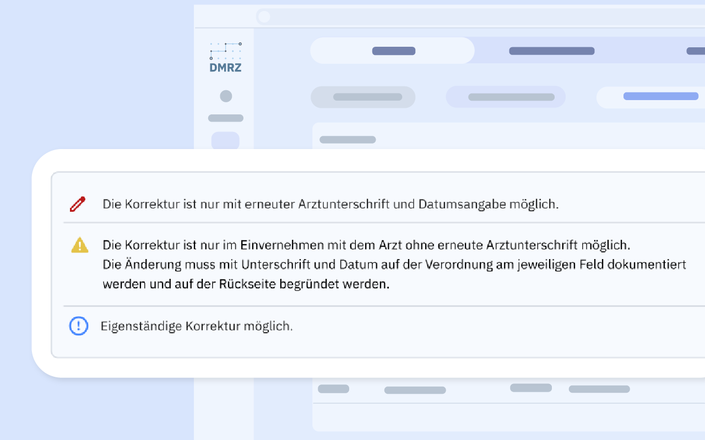Choose the pill sub-tab with blue label
This screenshot has width=705, height=440.
point(660,97)
